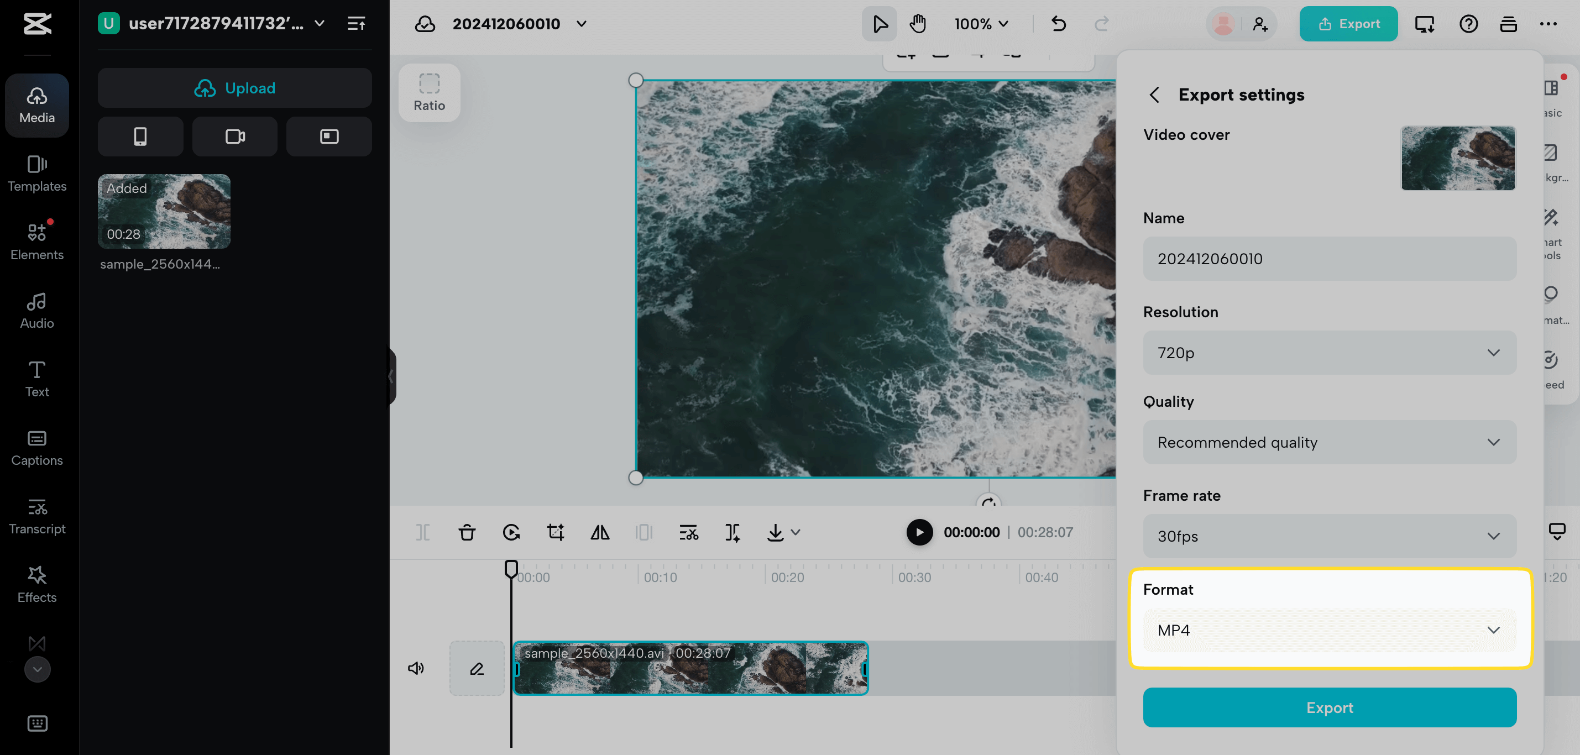1580x755 pixels.
Task: Select the hand pan tool
Action: coord(918,24)
